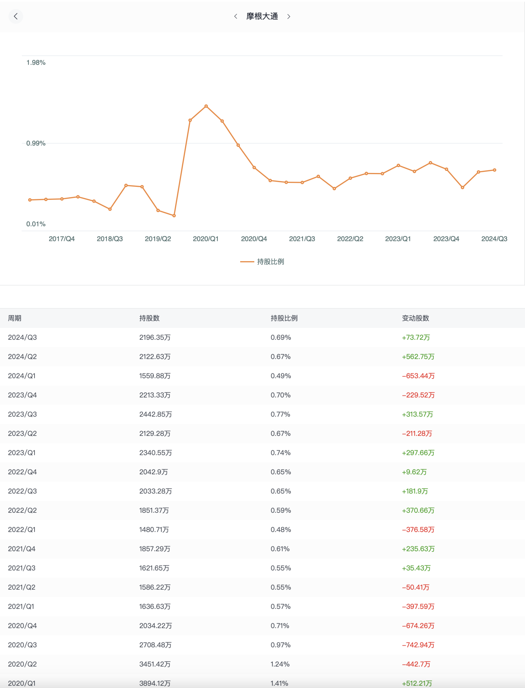
Task: Select the 2034.22万 holdings cell
Action: pos(156,626)
